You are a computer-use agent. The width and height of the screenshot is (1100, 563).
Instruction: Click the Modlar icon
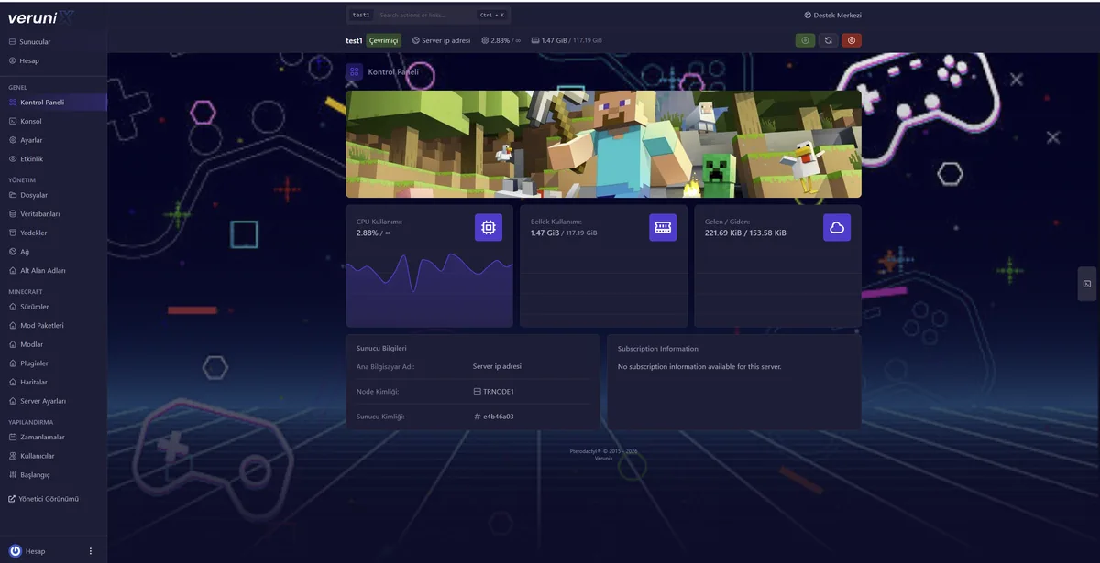tap(13, 344)
